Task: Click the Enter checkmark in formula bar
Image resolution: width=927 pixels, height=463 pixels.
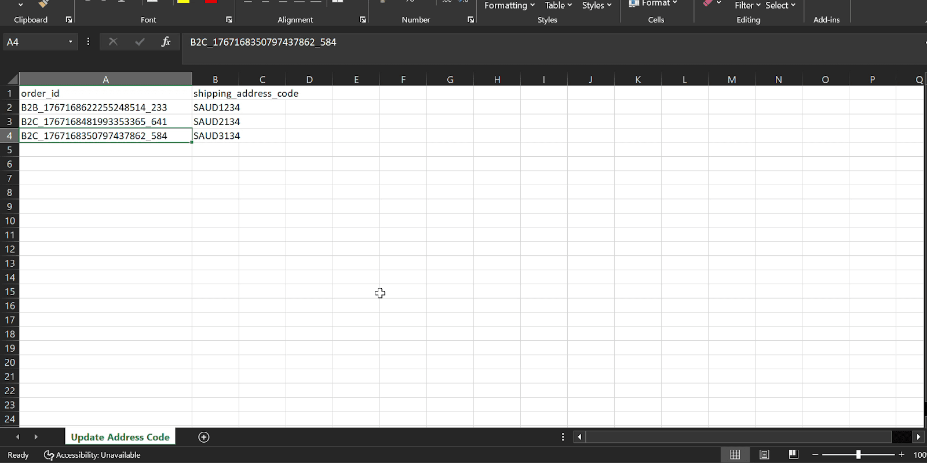Action: pos(140,42)
